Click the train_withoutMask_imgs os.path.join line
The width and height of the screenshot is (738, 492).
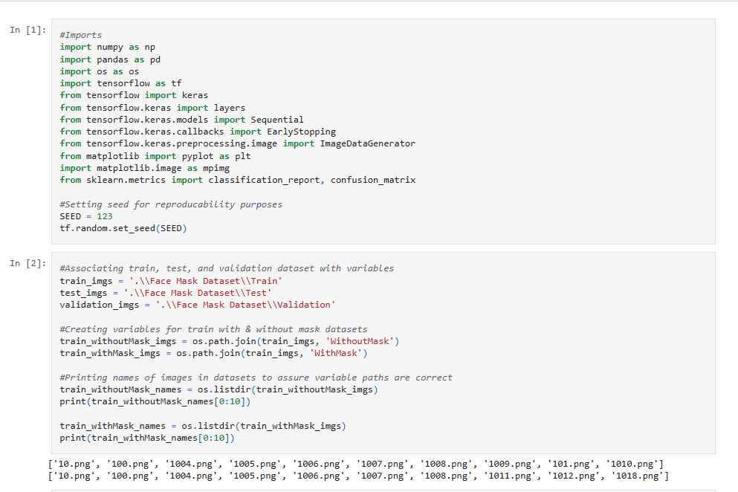pyautogui.click(x=230, y=341)
